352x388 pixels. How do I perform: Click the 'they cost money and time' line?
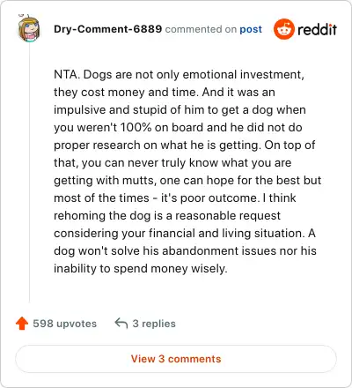[x=165, y=93]
